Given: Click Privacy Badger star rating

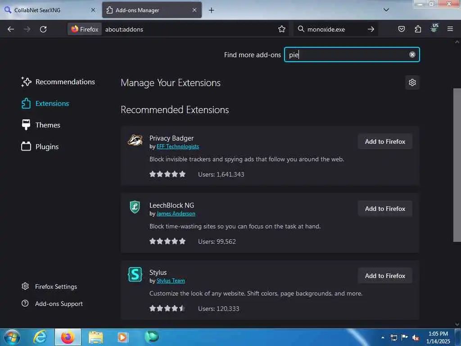Looking at the screenshot, I should 167,174.
